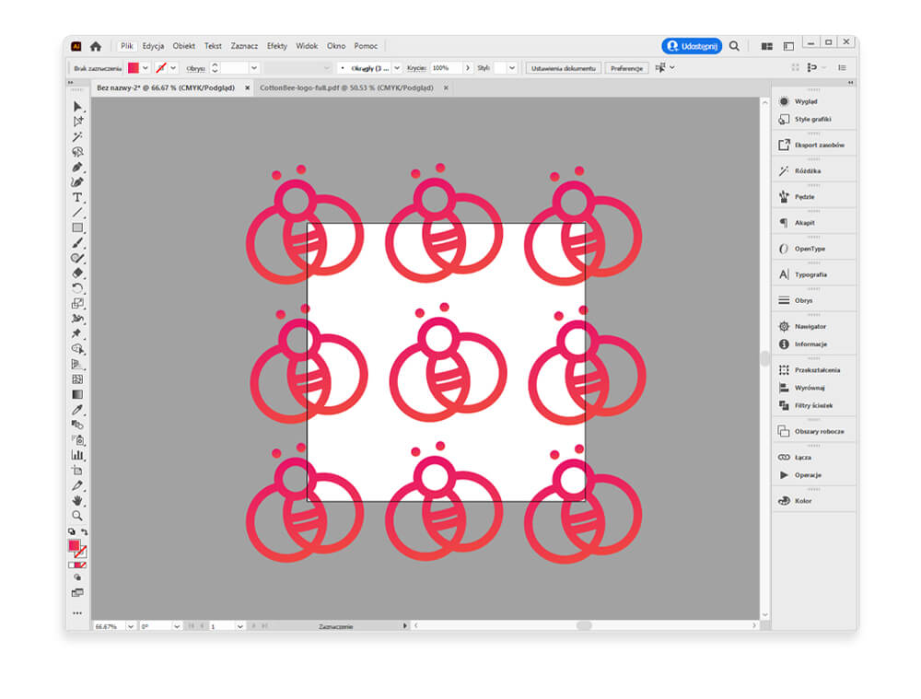
Task: Click the Ustawienia dokumentu button
Action: (564, 68)
